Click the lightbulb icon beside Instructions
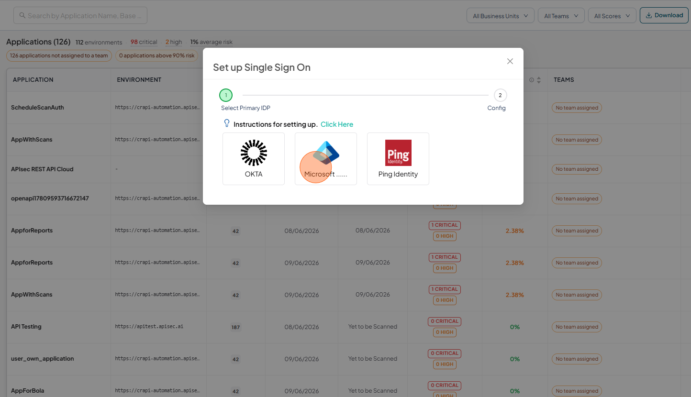The width and height of the screenshot is (691, 397). point(227,123)
